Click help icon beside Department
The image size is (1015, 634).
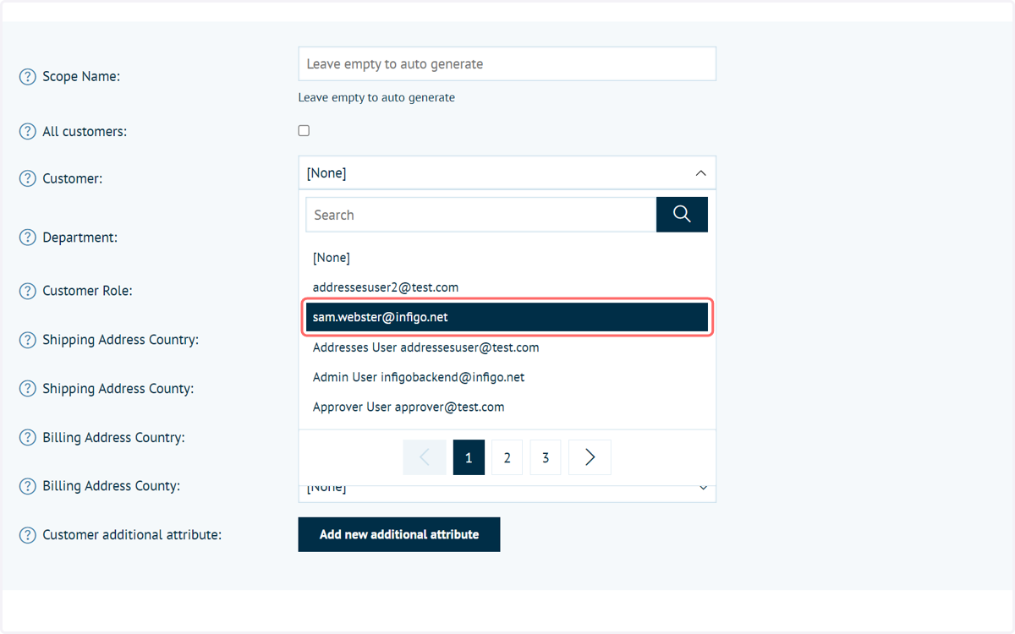(x=28, y=238)
